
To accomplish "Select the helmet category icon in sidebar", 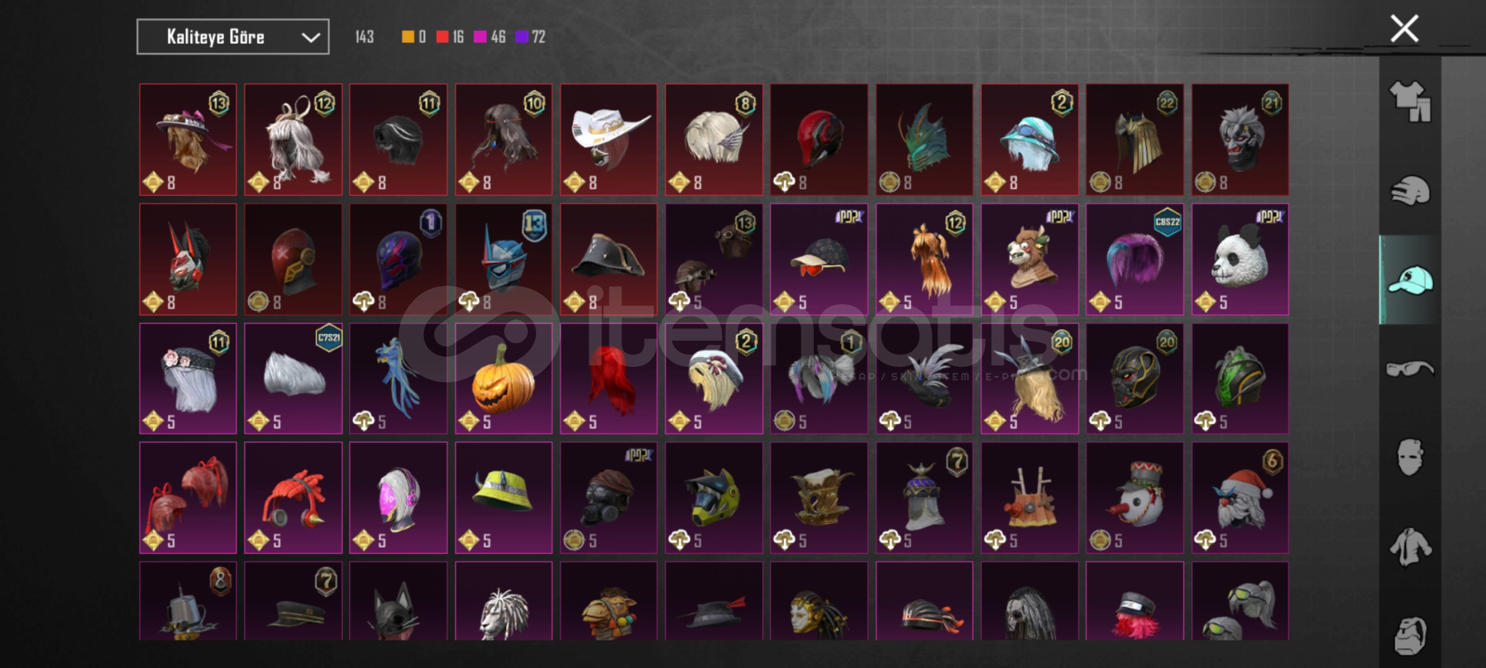I will pos(1410,191).
